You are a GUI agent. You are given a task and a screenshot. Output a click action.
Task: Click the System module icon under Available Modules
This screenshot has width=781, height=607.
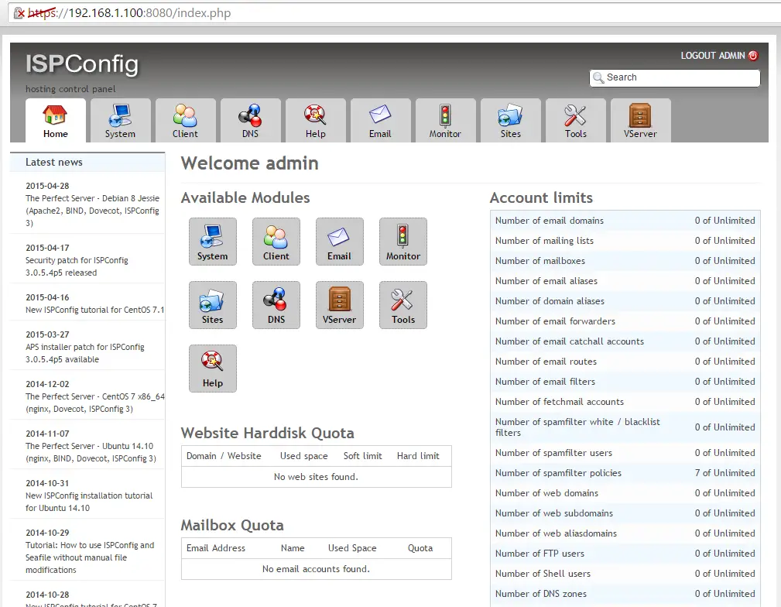click(x=213, y=242)
